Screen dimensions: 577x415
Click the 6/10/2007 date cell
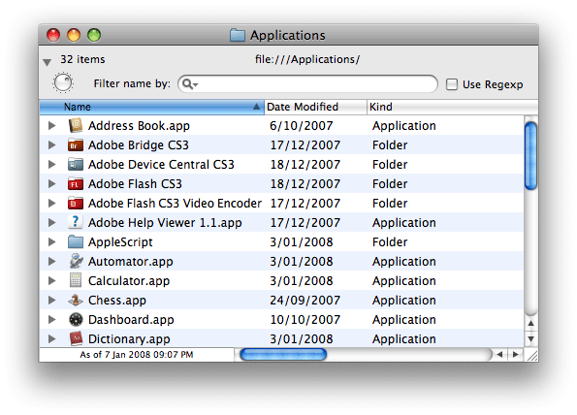302,126
